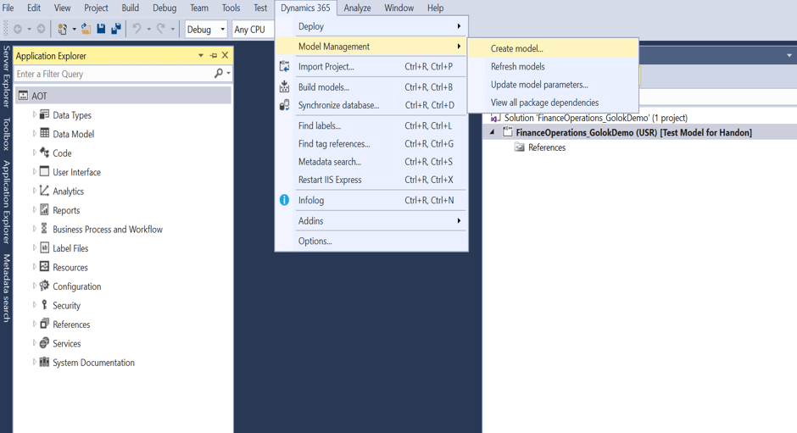Screen dimensions: 797x433
Task: Close the Application Explorer panel
Action: coord(225,56)
